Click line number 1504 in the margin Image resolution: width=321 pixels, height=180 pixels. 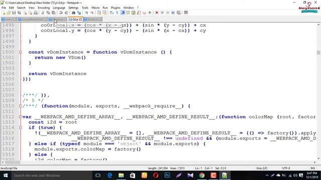[9, 73]
